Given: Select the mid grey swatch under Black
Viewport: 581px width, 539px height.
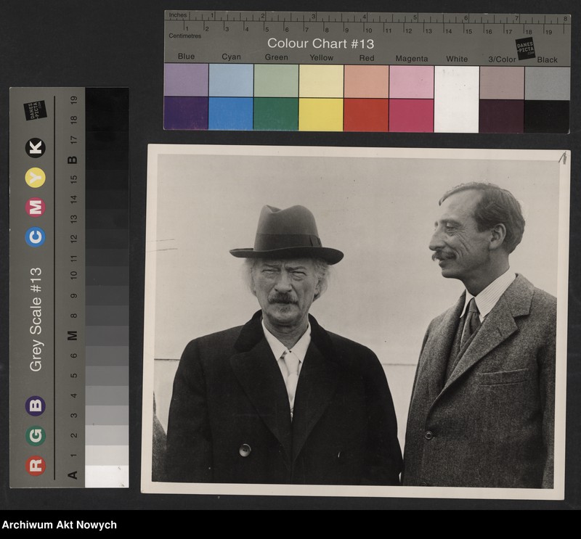Looking at the screenshot, I should click(x=548, y=83).
